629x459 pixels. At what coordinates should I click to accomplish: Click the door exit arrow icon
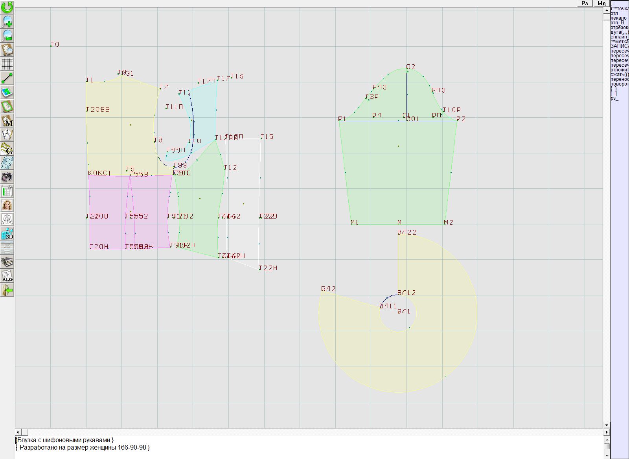click(7, 290)
